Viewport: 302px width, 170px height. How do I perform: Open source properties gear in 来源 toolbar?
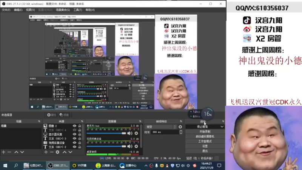point(57,152)
